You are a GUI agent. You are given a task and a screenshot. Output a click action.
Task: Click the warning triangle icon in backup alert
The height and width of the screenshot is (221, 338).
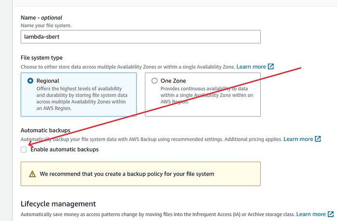click(x=32, y=174)
